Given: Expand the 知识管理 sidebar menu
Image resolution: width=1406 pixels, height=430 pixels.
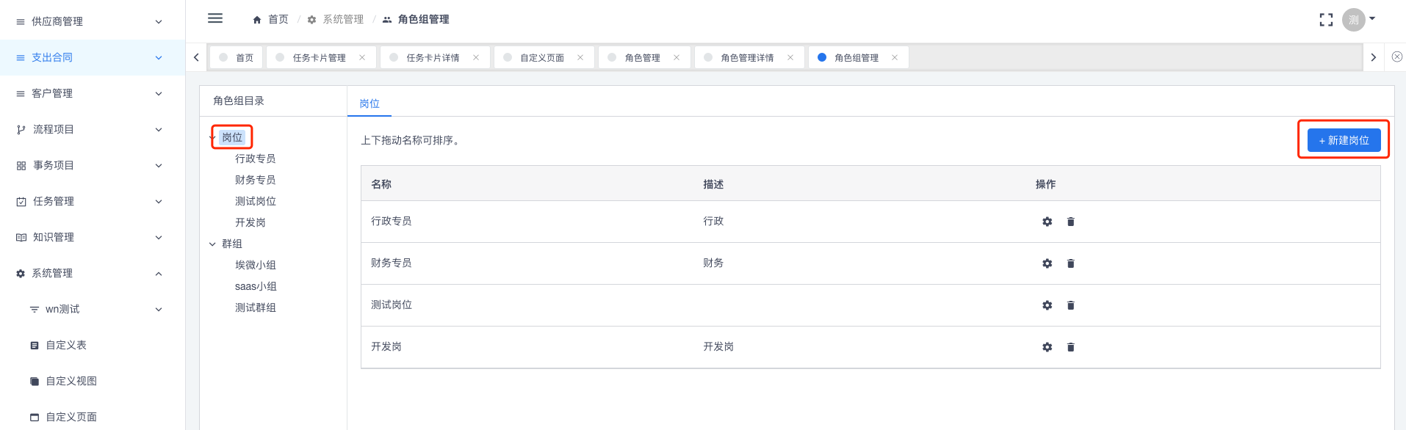Looking at the screenshot, I should click(93, 237).
